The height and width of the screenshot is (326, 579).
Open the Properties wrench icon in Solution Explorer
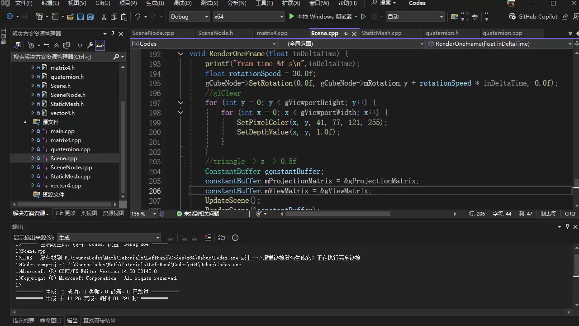pos(90,45)
